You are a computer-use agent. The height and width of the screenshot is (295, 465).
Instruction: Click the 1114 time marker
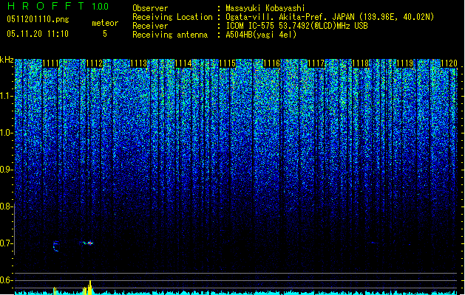(183, 63)
